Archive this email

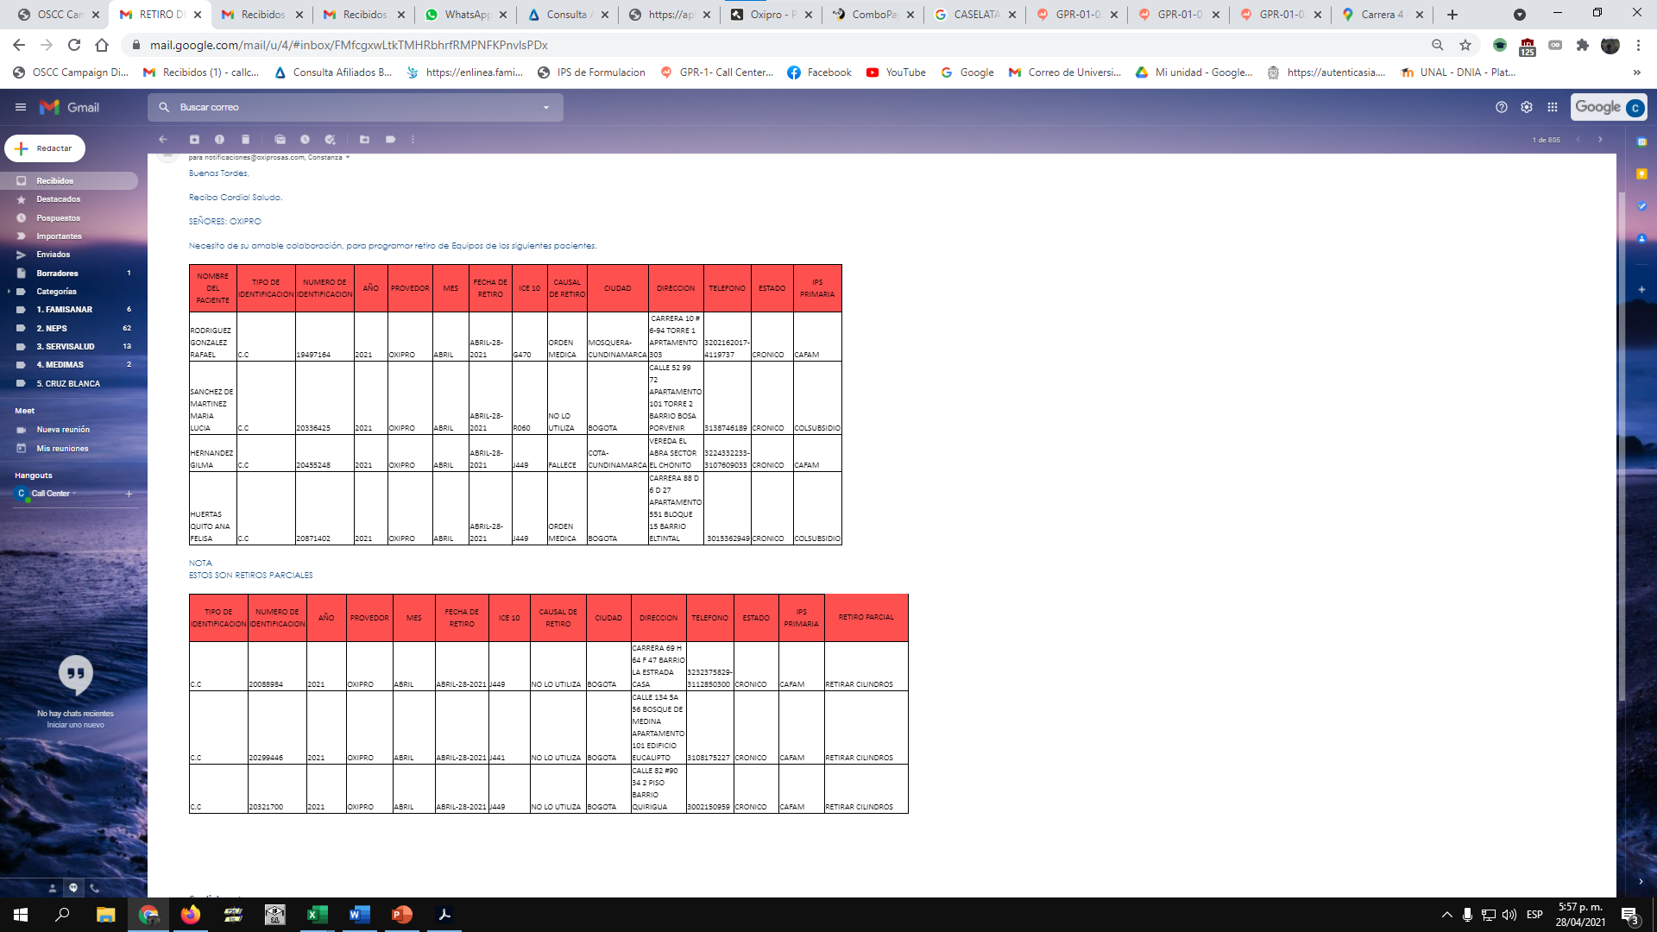click(x=194, y=139)
